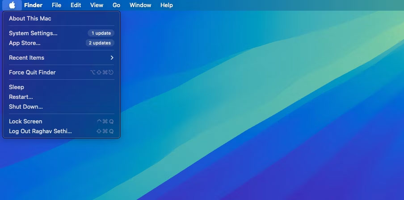Expand the Recent Items submenu
This screenshot has width=404, height=200.
(x=61, y=57)
